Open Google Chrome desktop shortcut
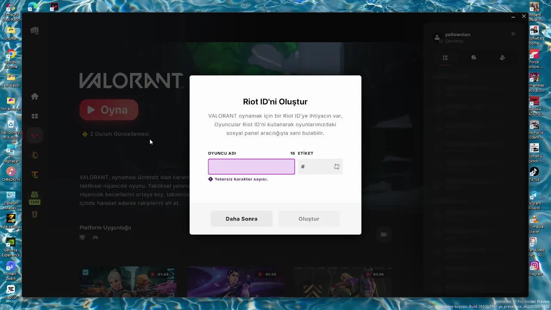The width and height of the screenshot is (551, 310). [11, 59]
